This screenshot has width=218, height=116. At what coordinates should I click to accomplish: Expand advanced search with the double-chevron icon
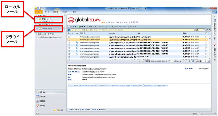[x=69, y=30]
